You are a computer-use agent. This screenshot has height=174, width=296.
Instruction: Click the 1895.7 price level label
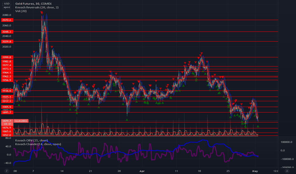7,112
